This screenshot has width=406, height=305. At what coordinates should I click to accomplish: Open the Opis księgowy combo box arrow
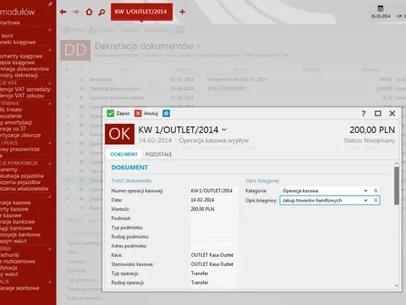coord(365,200)
